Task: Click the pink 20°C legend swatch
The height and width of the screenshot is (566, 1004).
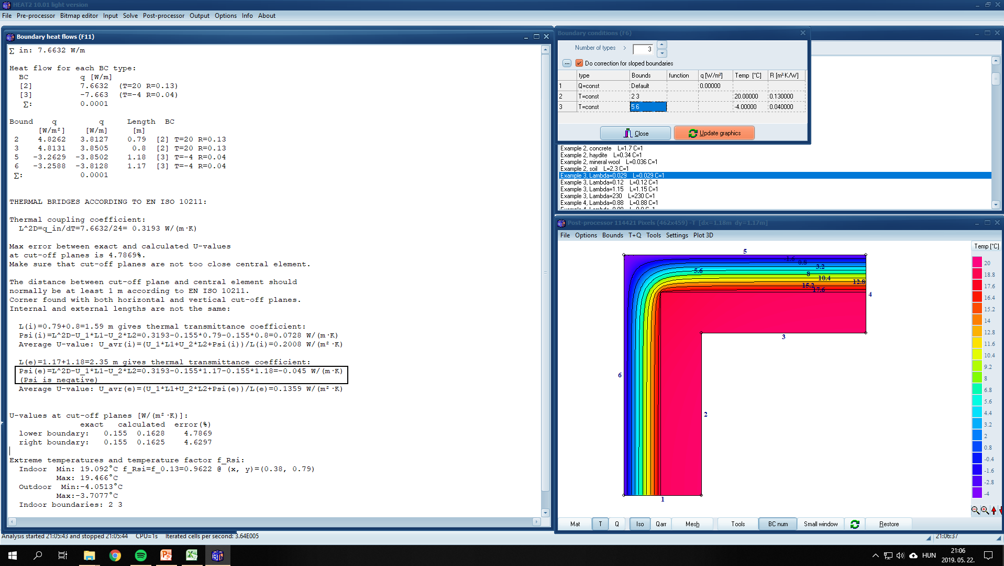Action: coord(977,263)
